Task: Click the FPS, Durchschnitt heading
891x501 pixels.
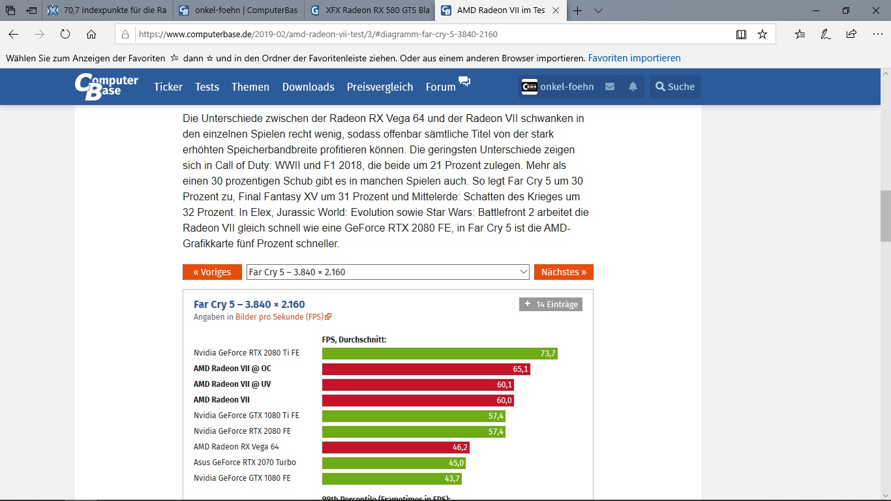Action: (x=354, y=340)
